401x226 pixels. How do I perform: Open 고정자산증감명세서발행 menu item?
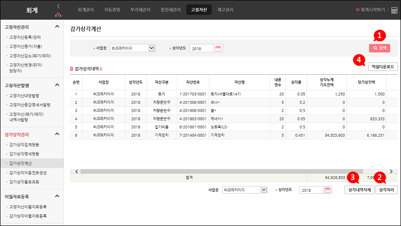point(30,105)
